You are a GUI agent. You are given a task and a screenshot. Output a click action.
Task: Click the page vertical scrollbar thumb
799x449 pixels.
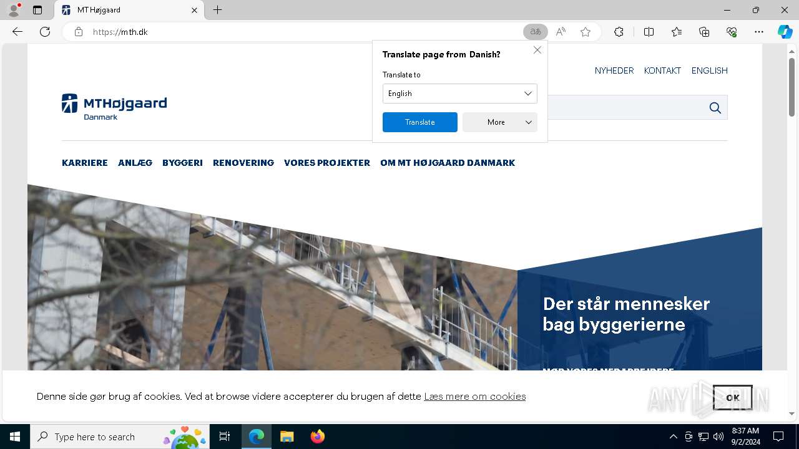pos(792,87)
